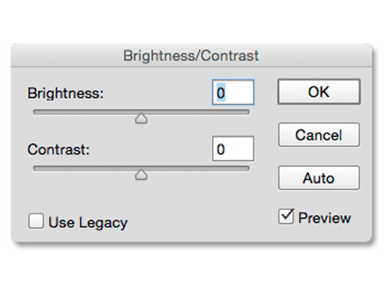Screen dimensions: 390x293
Task: Focus the Brightness value field
Action: 233,93
